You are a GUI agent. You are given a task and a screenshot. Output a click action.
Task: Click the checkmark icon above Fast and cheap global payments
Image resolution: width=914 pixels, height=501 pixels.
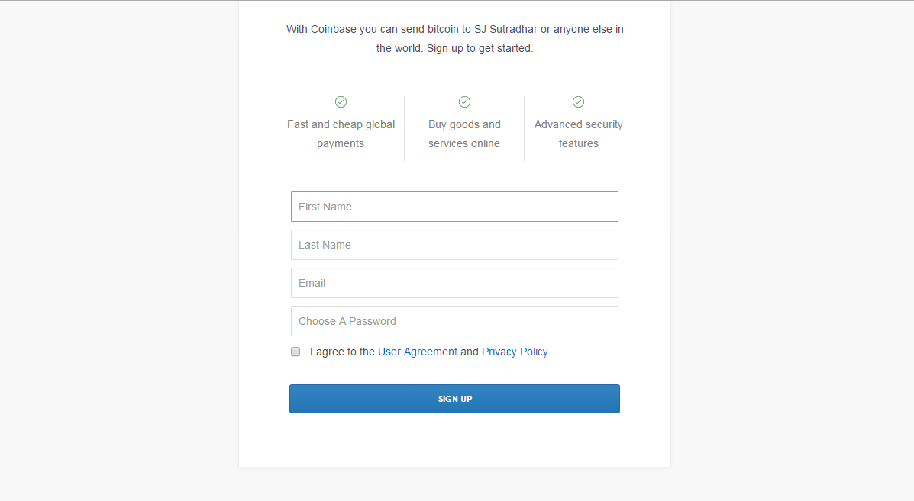pos(341,102)
